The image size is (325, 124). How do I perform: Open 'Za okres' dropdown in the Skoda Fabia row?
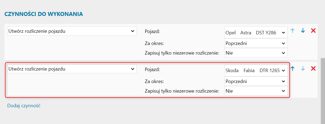[x=256, y=81]
